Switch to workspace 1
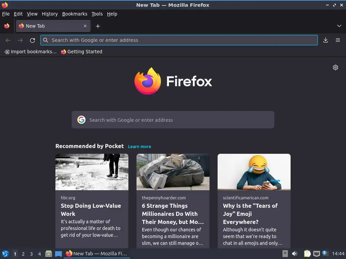 click(15, 254)
